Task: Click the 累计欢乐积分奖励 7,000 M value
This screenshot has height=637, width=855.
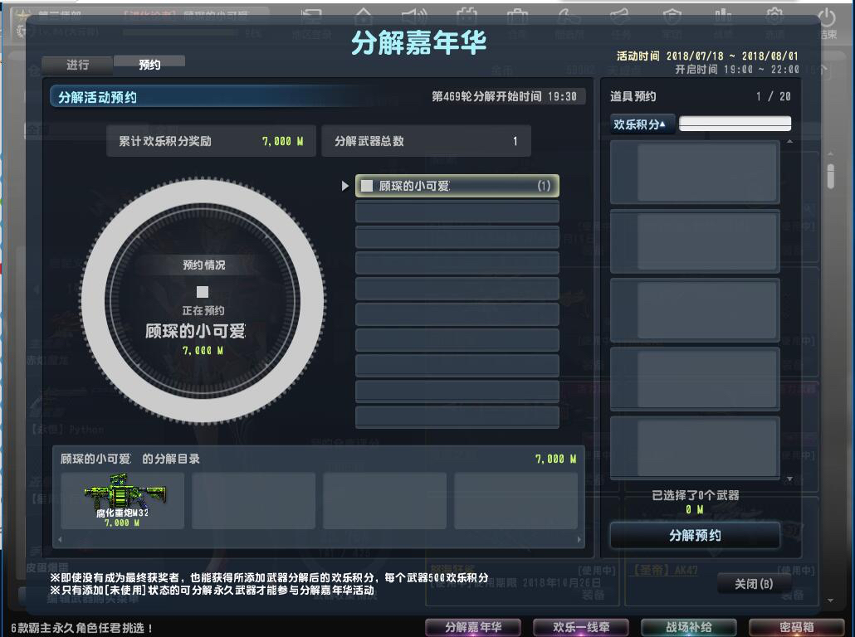Action: point(282,141)
